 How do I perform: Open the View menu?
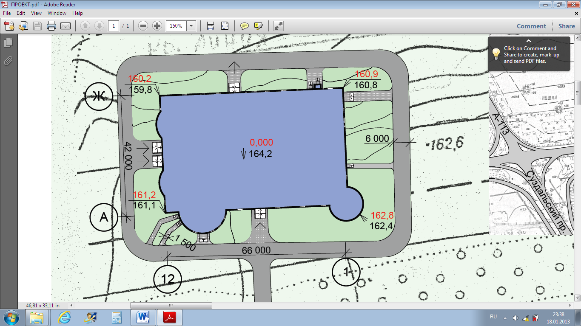pos(36,13)
